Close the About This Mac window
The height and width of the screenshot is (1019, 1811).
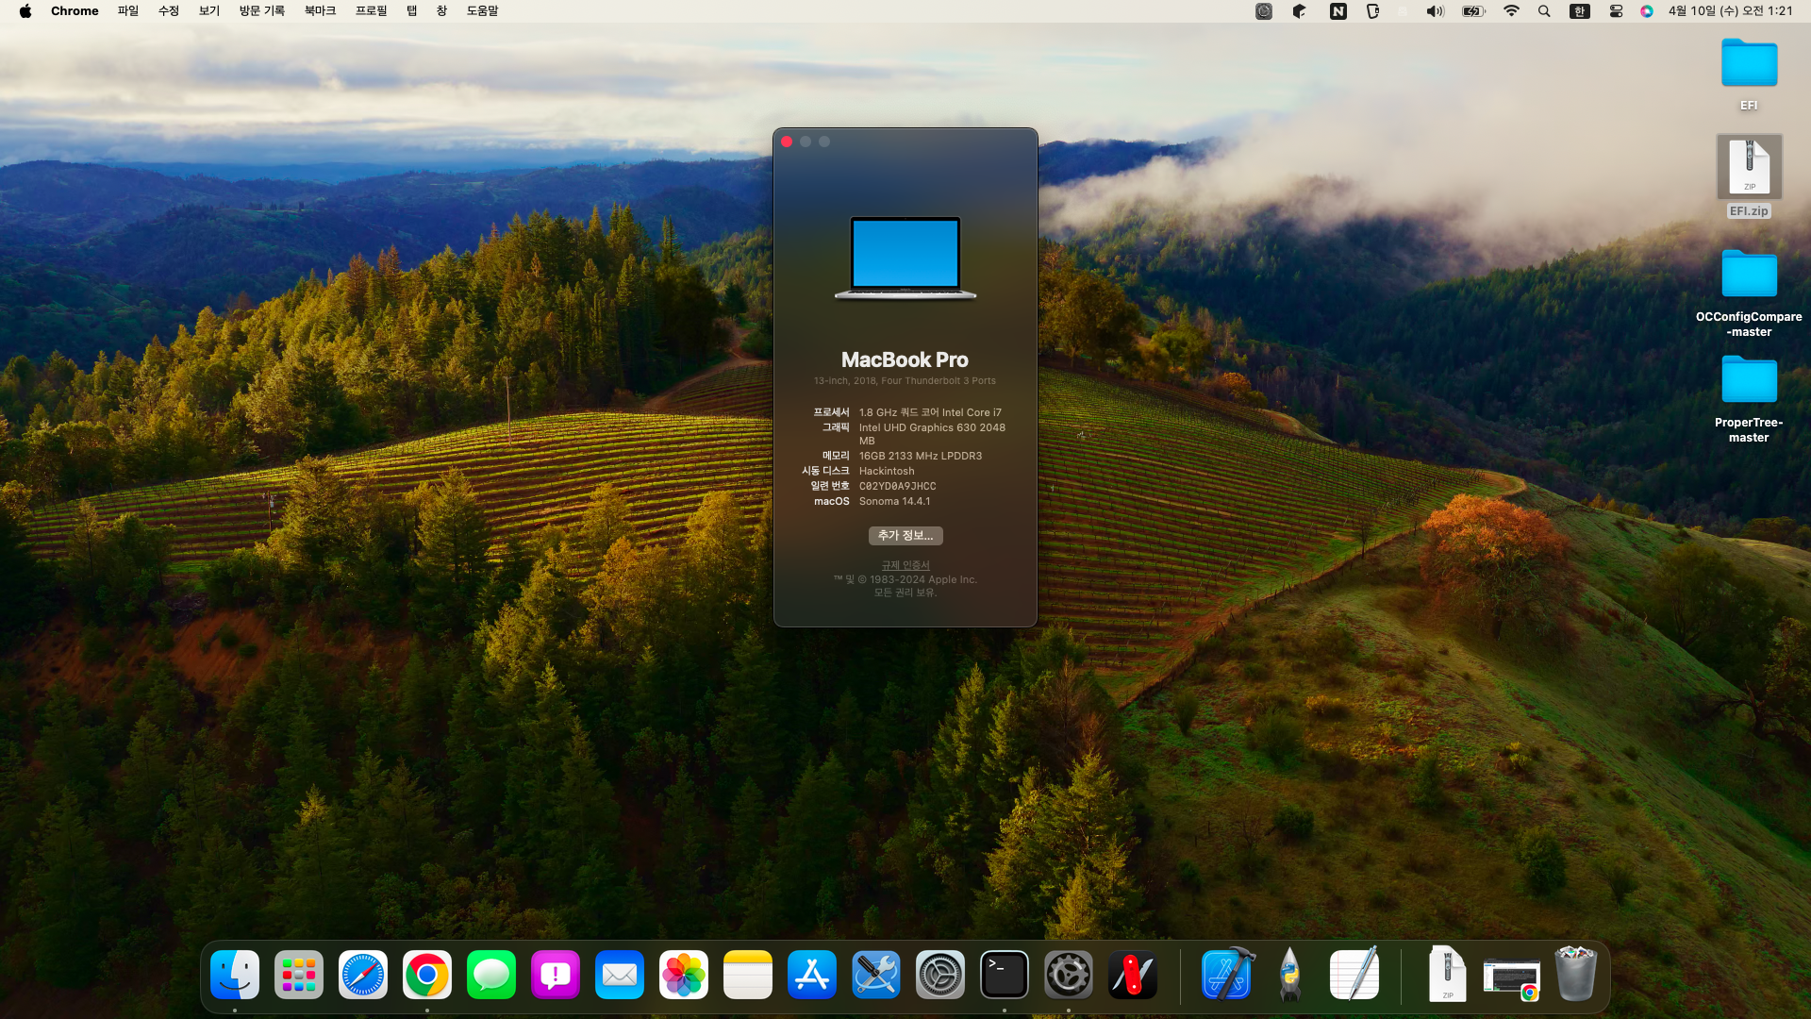pyautogui.click(x=787, y=142)
